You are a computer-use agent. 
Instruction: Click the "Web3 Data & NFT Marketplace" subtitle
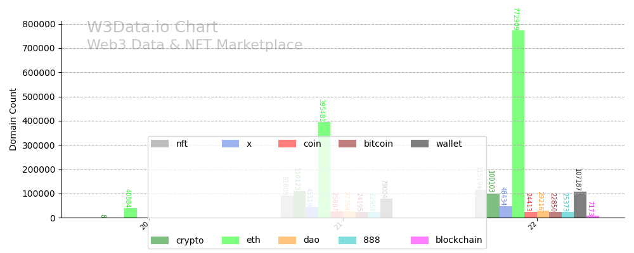click(195, 46)
